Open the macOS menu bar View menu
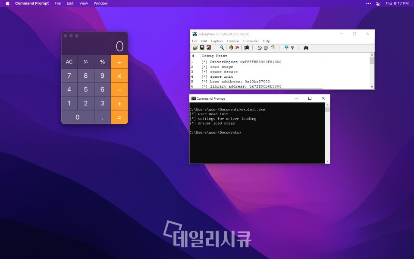Image resolution: width=414 pixels, height=259 pixels. tap(83, 3)
